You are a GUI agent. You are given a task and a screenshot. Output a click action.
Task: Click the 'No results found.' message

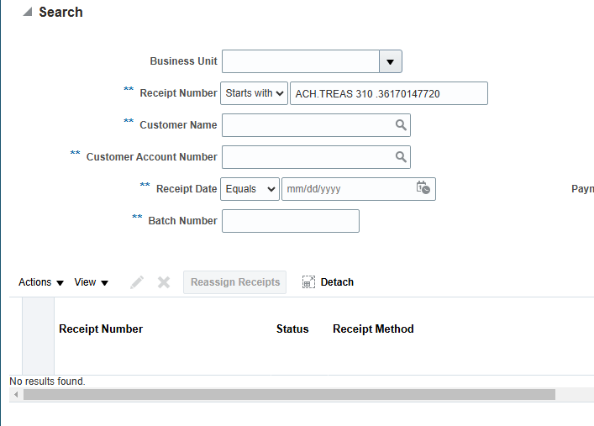pyautogui.click(x=47, y=381)
